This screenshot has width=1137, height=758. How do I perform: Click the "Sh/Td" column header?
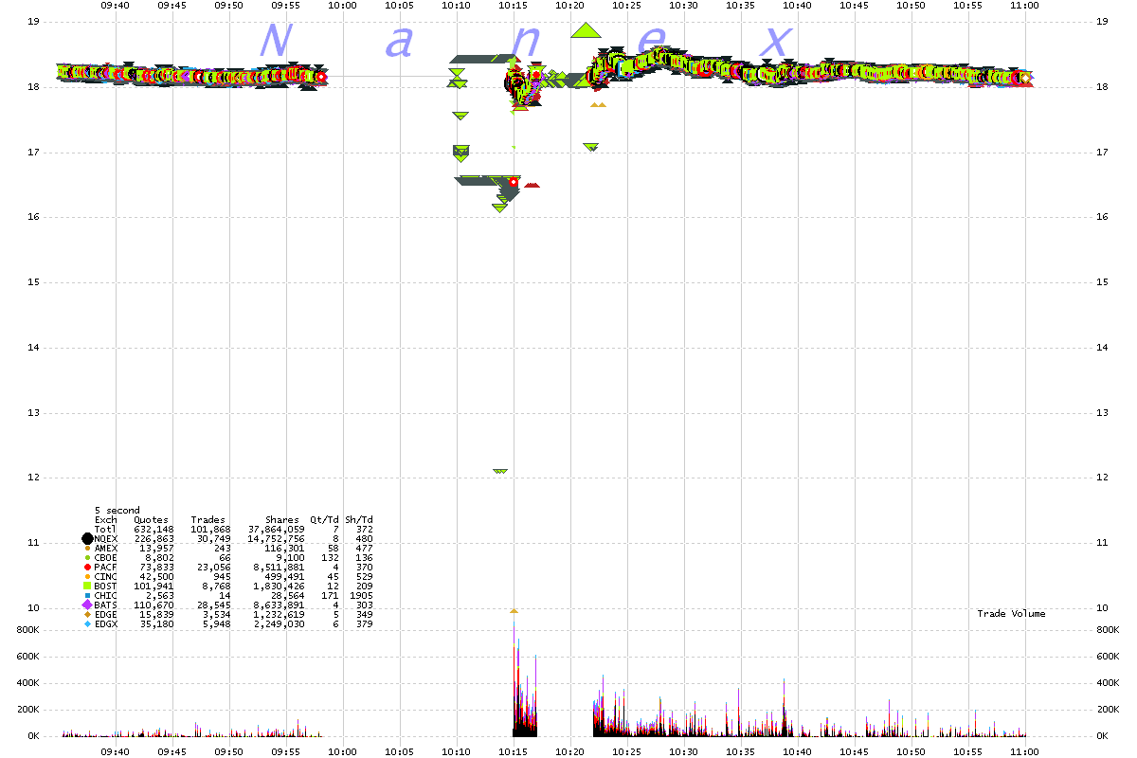coord(360,520)
